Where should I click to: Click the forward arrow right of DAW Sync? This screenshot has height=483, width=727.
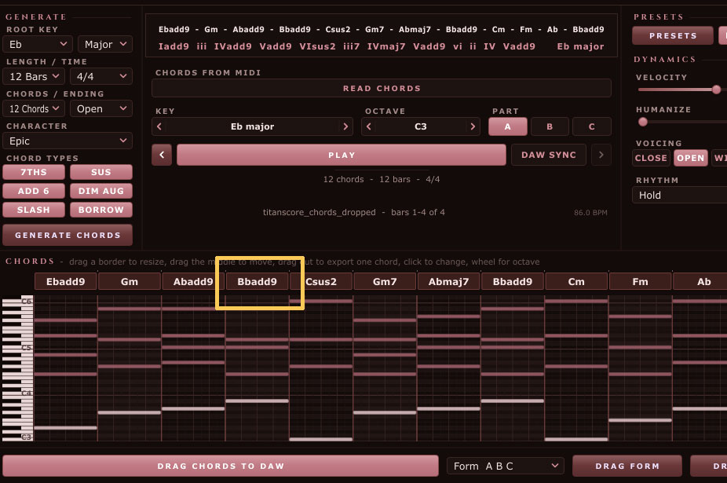pos(601,155)
